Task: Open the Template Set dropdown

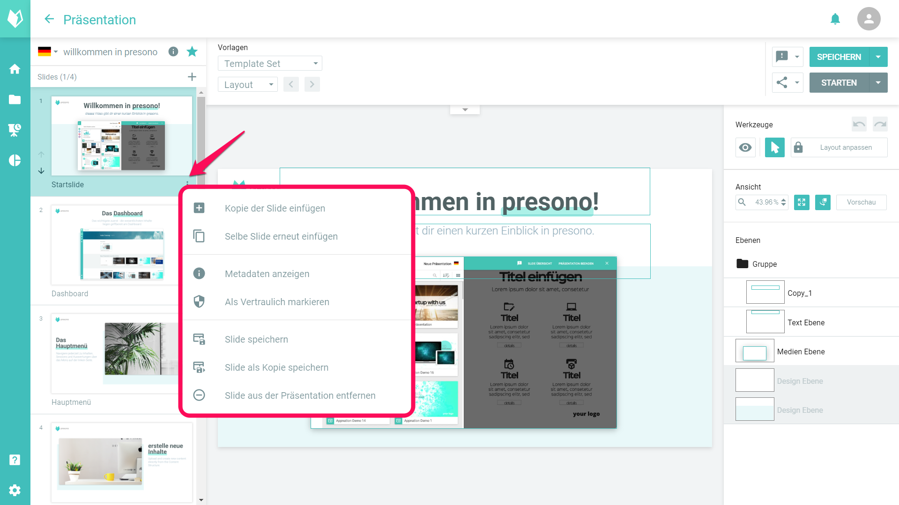Action: (270, 63)
